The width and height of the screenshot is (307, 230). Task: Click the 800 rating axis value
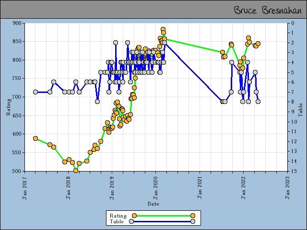pos(17,60)
